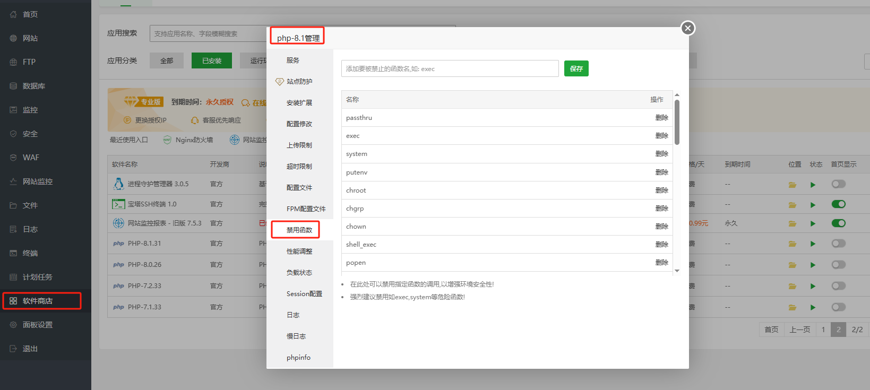
Task: Delete the shell_exec disabled function
Action: point(661,245)
